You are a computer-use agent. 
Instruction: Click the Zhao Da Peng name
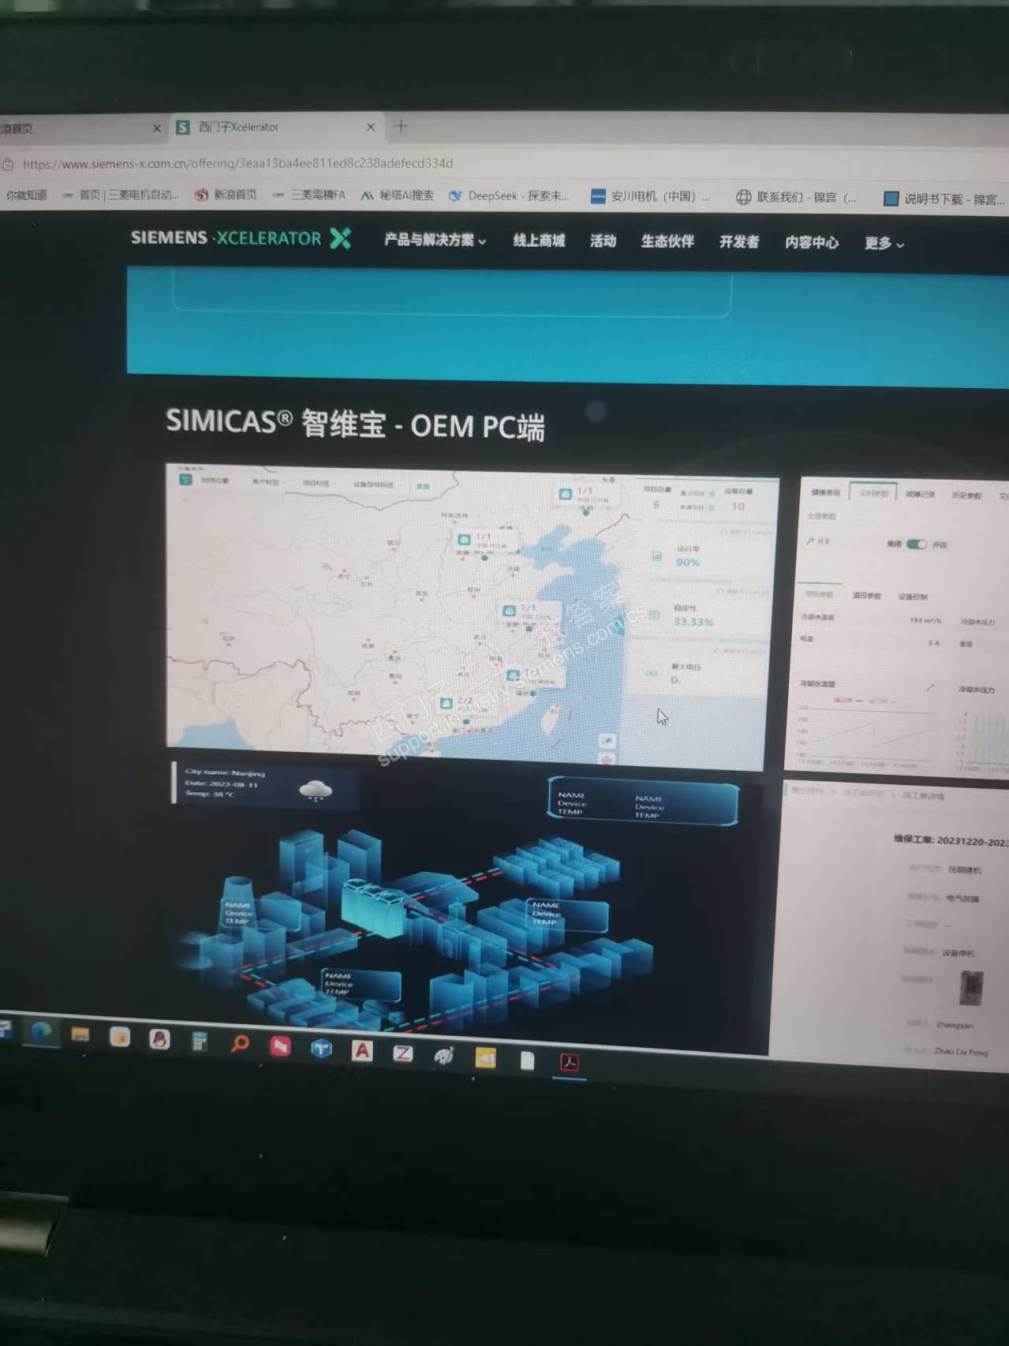[960, 1051]
